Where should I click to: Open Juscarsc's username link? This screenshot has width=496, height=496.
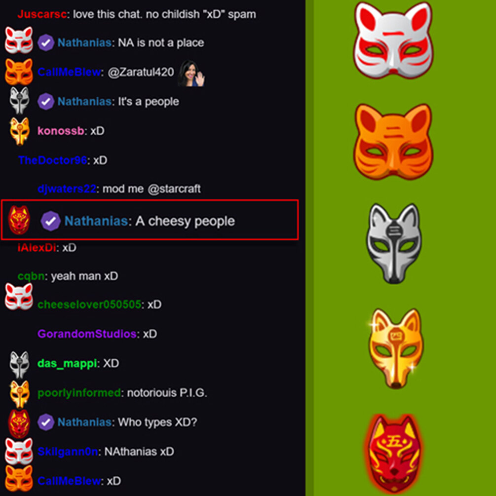point(42,14)
